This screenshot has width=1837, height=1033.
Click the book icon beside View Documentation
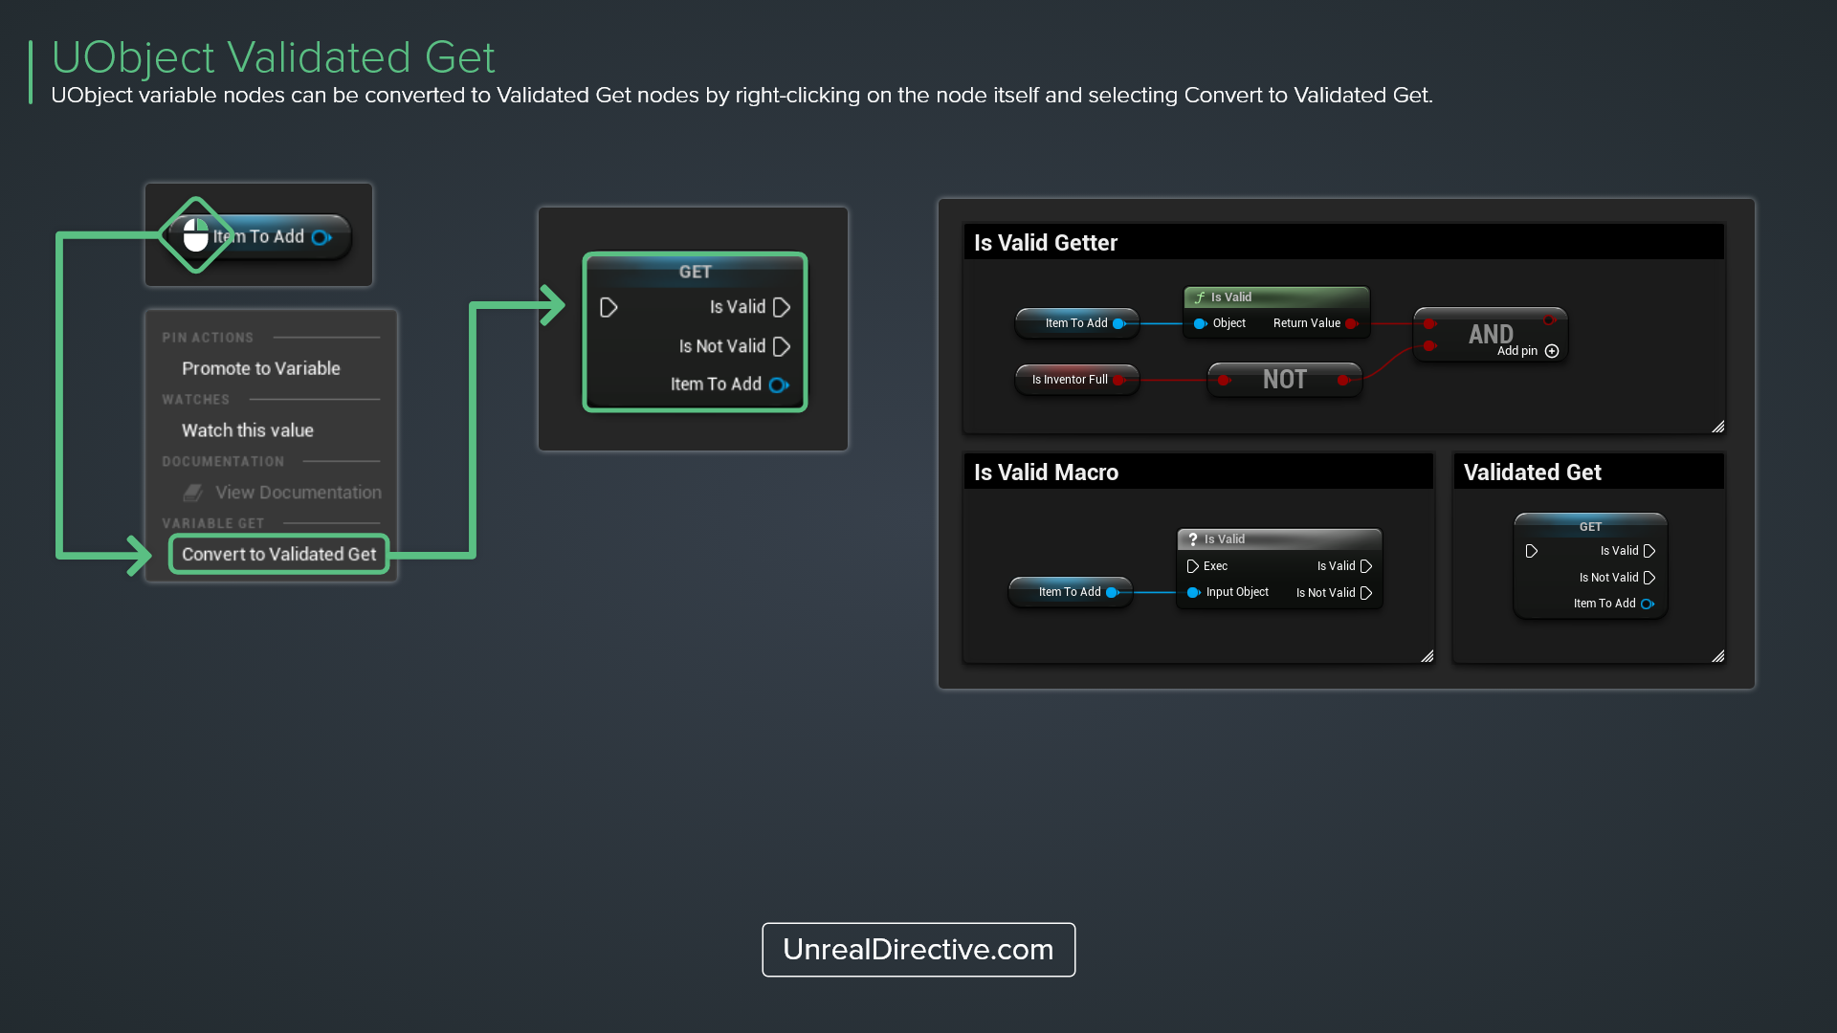click(192, 492)
